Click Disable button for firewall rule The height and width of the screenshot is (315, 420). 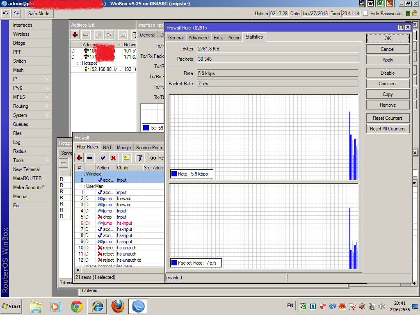[x=388, y=73]
